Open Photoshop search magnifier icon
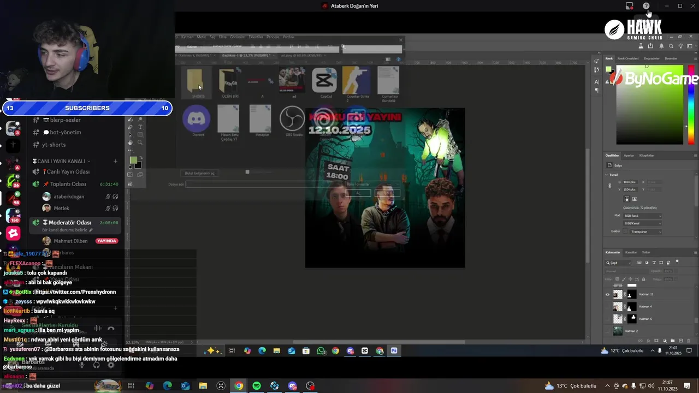This screenshot has height=393, width=699. point(671,46)
